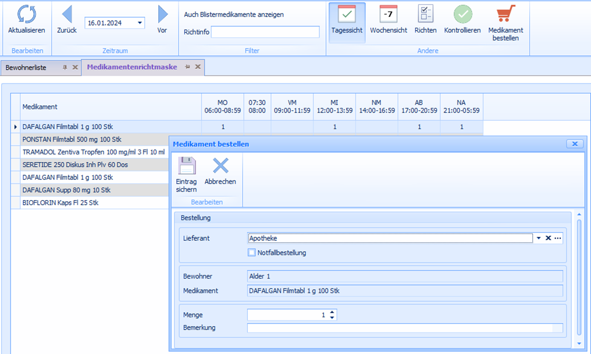The height and width of the screenshot is (354, 591).
Task: Advance one day with Vor arrow
Action: 162,15
